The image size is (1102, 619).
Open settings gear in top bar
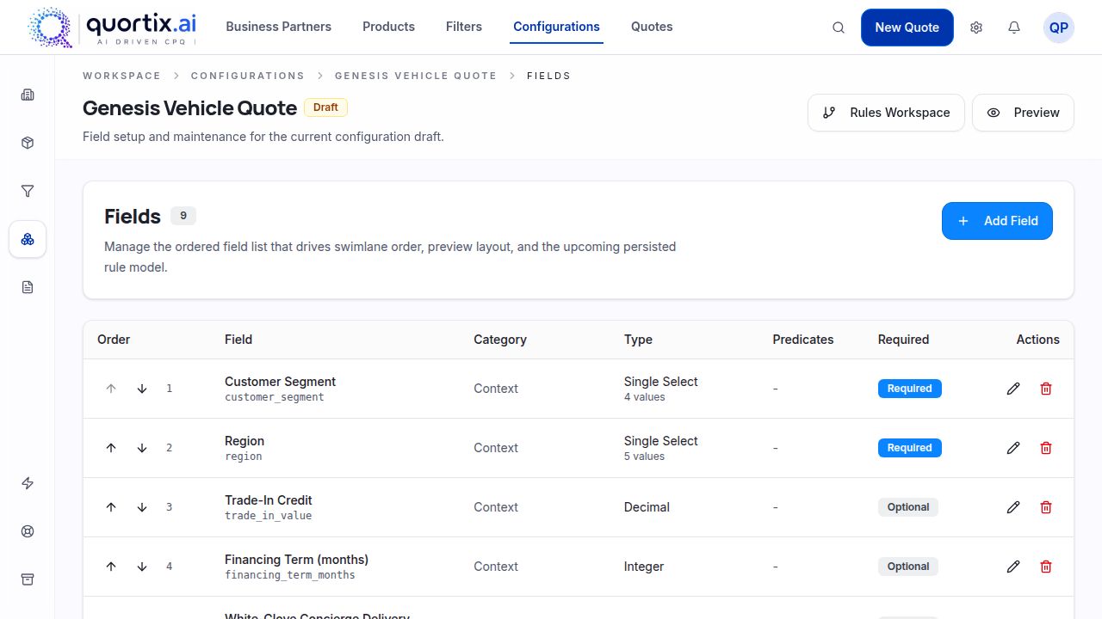pos(976,28)
